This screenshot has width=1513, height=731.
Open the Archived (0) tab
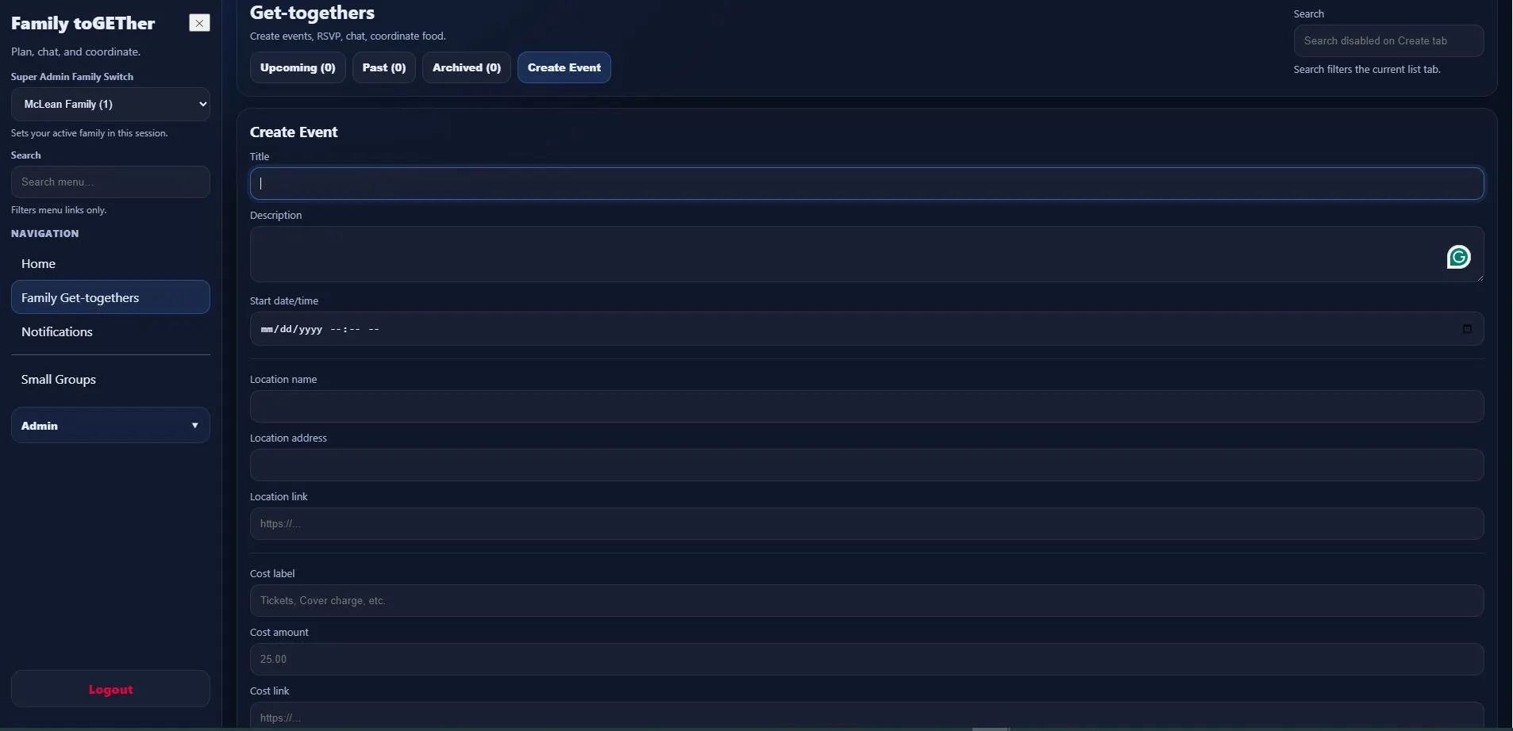pyautogui.click(x=466, y=68)
